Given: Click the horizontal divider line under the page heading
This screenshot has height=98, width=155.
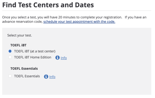Looking at the screenshot, I should [77, 11].
